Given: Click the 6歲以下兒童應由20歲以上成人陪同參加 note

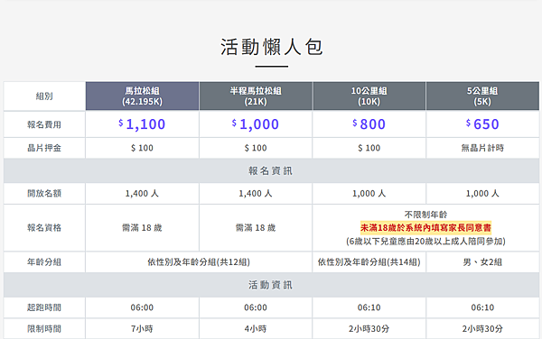Looking at the screenshot, I should (x=425, y=241).
